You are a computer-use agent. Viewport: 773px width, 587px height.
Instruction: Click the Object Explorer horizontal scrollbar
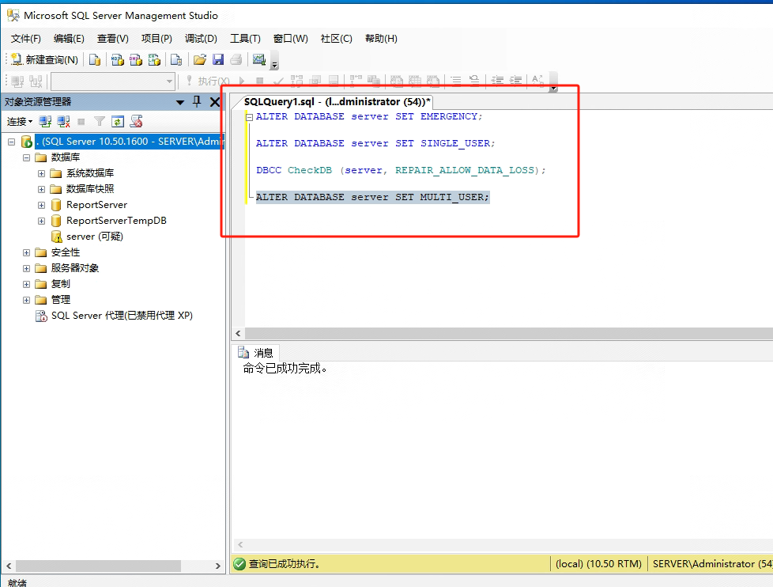tap(98, 566)
